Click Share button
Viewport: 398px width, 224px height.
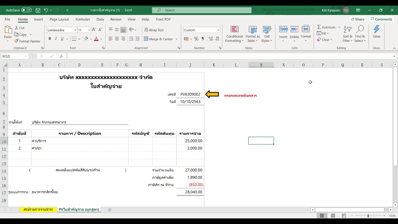358,19
